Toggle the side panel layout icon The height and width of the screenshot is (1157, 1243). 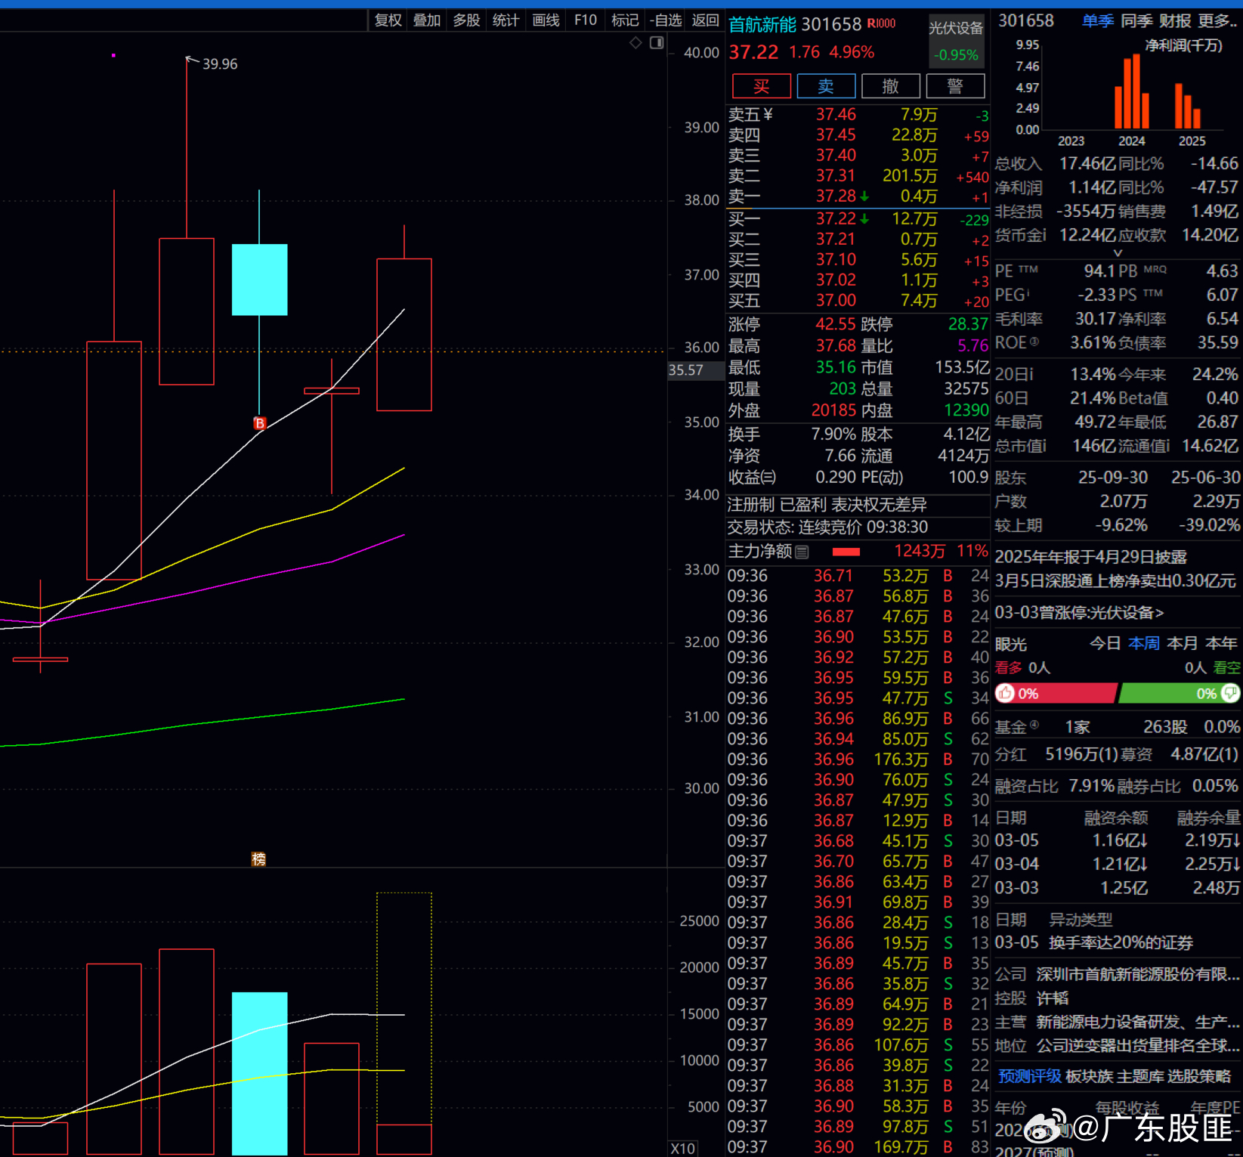point(657,43)
